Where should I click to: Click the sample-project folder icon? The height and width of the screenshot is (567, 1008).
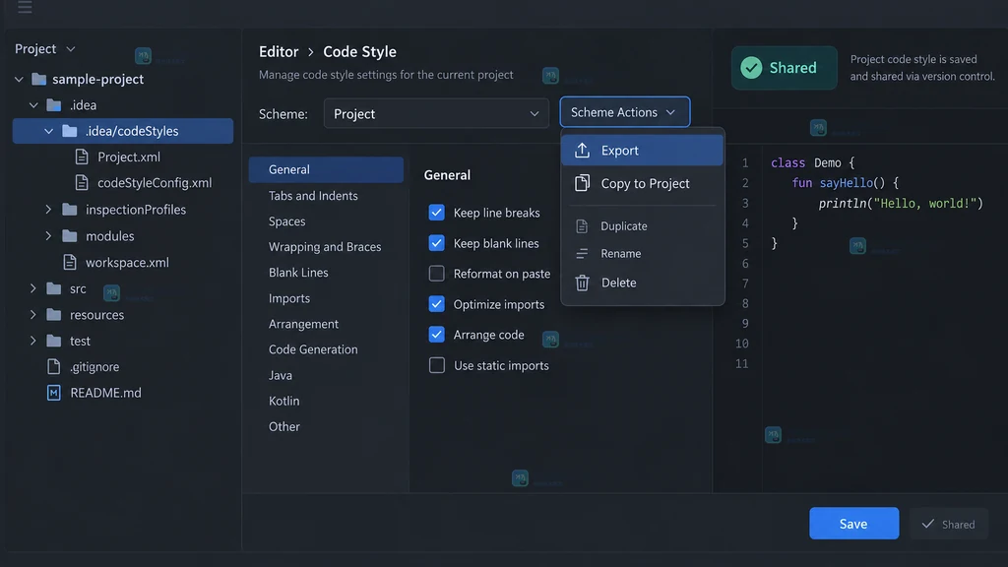pos(39,79)
